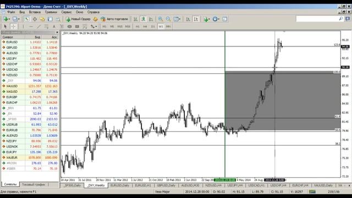
Task: Switch chart to candlestick mode
Action: point(143,19)
